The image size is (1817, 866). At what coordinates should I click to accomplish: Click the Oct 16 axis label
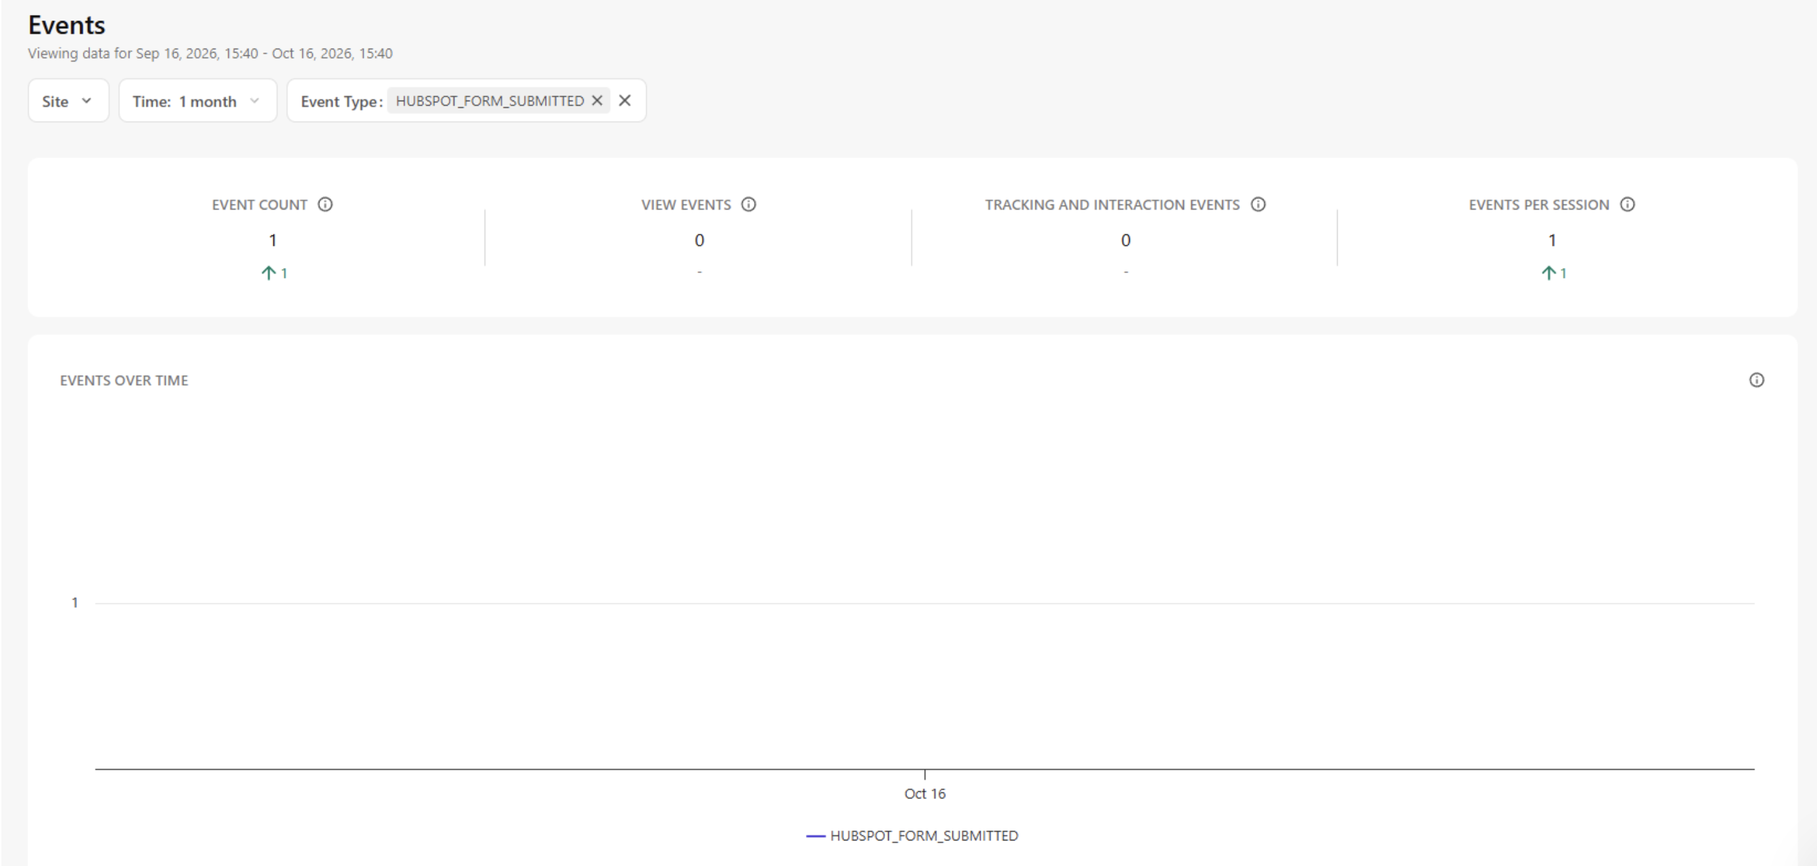point(925,793)
